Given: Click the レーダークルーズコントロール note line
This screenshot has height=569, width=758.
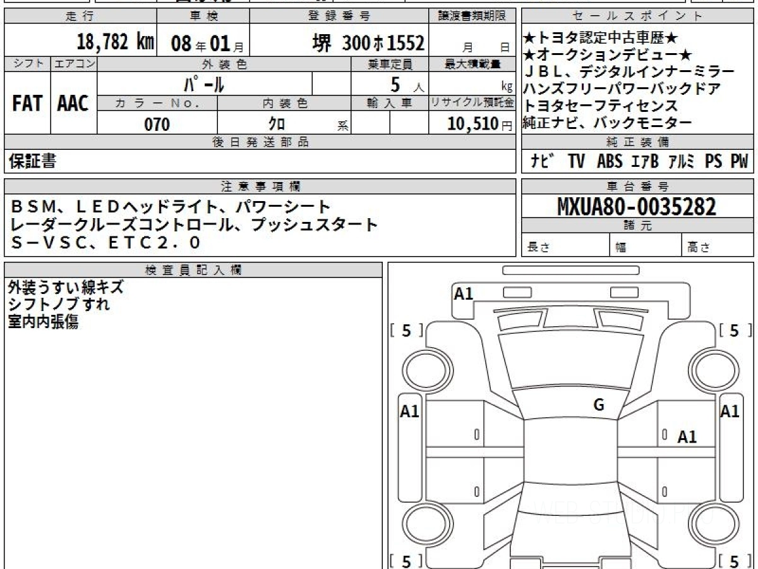Looking at the screenshot, I should coord(195,224).
